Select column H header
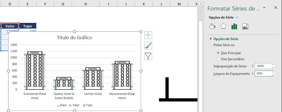 [86, 4]
